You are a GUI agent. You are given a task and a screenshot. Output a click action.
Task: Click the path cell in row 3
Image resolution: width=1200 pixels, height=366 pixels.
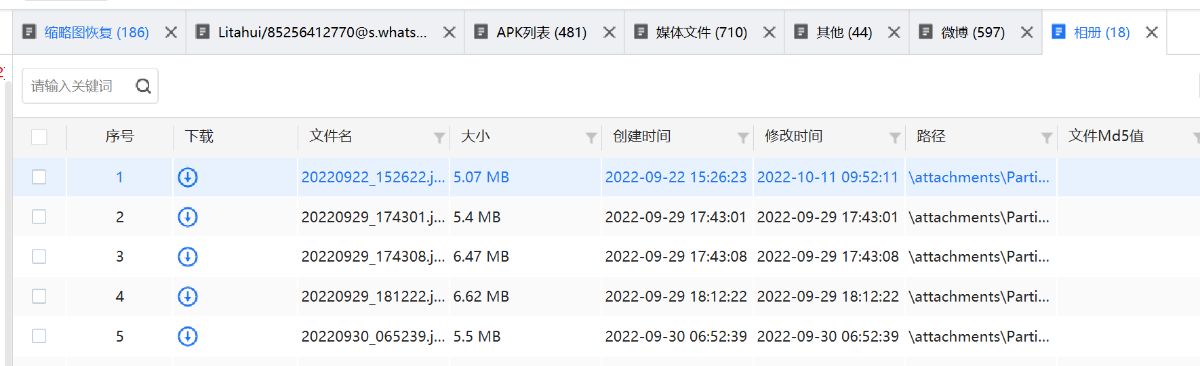tap(979, 256)
